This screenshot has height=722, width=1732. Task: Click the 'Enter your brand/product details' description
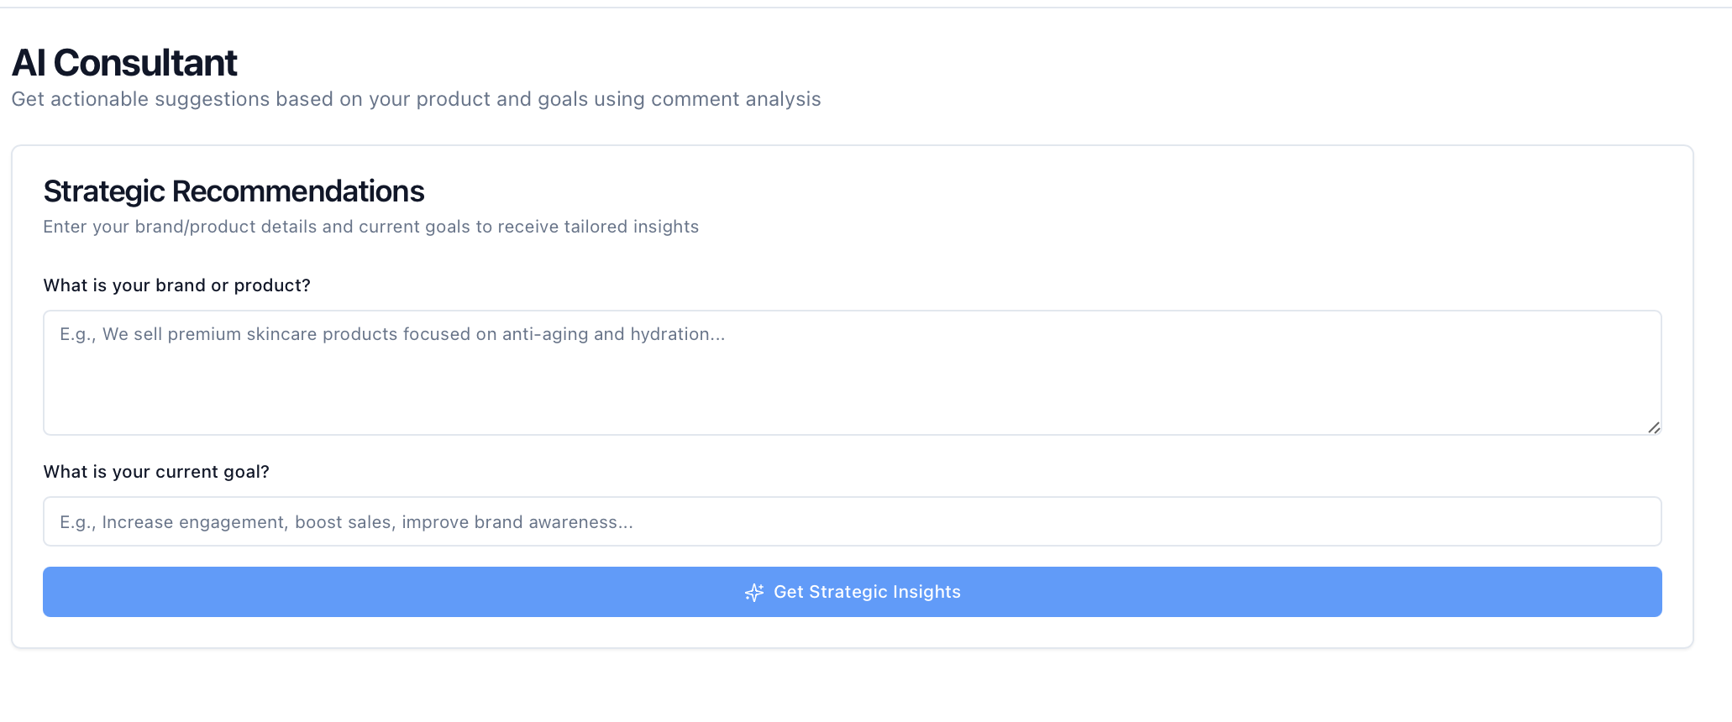[x=370, y=226]
